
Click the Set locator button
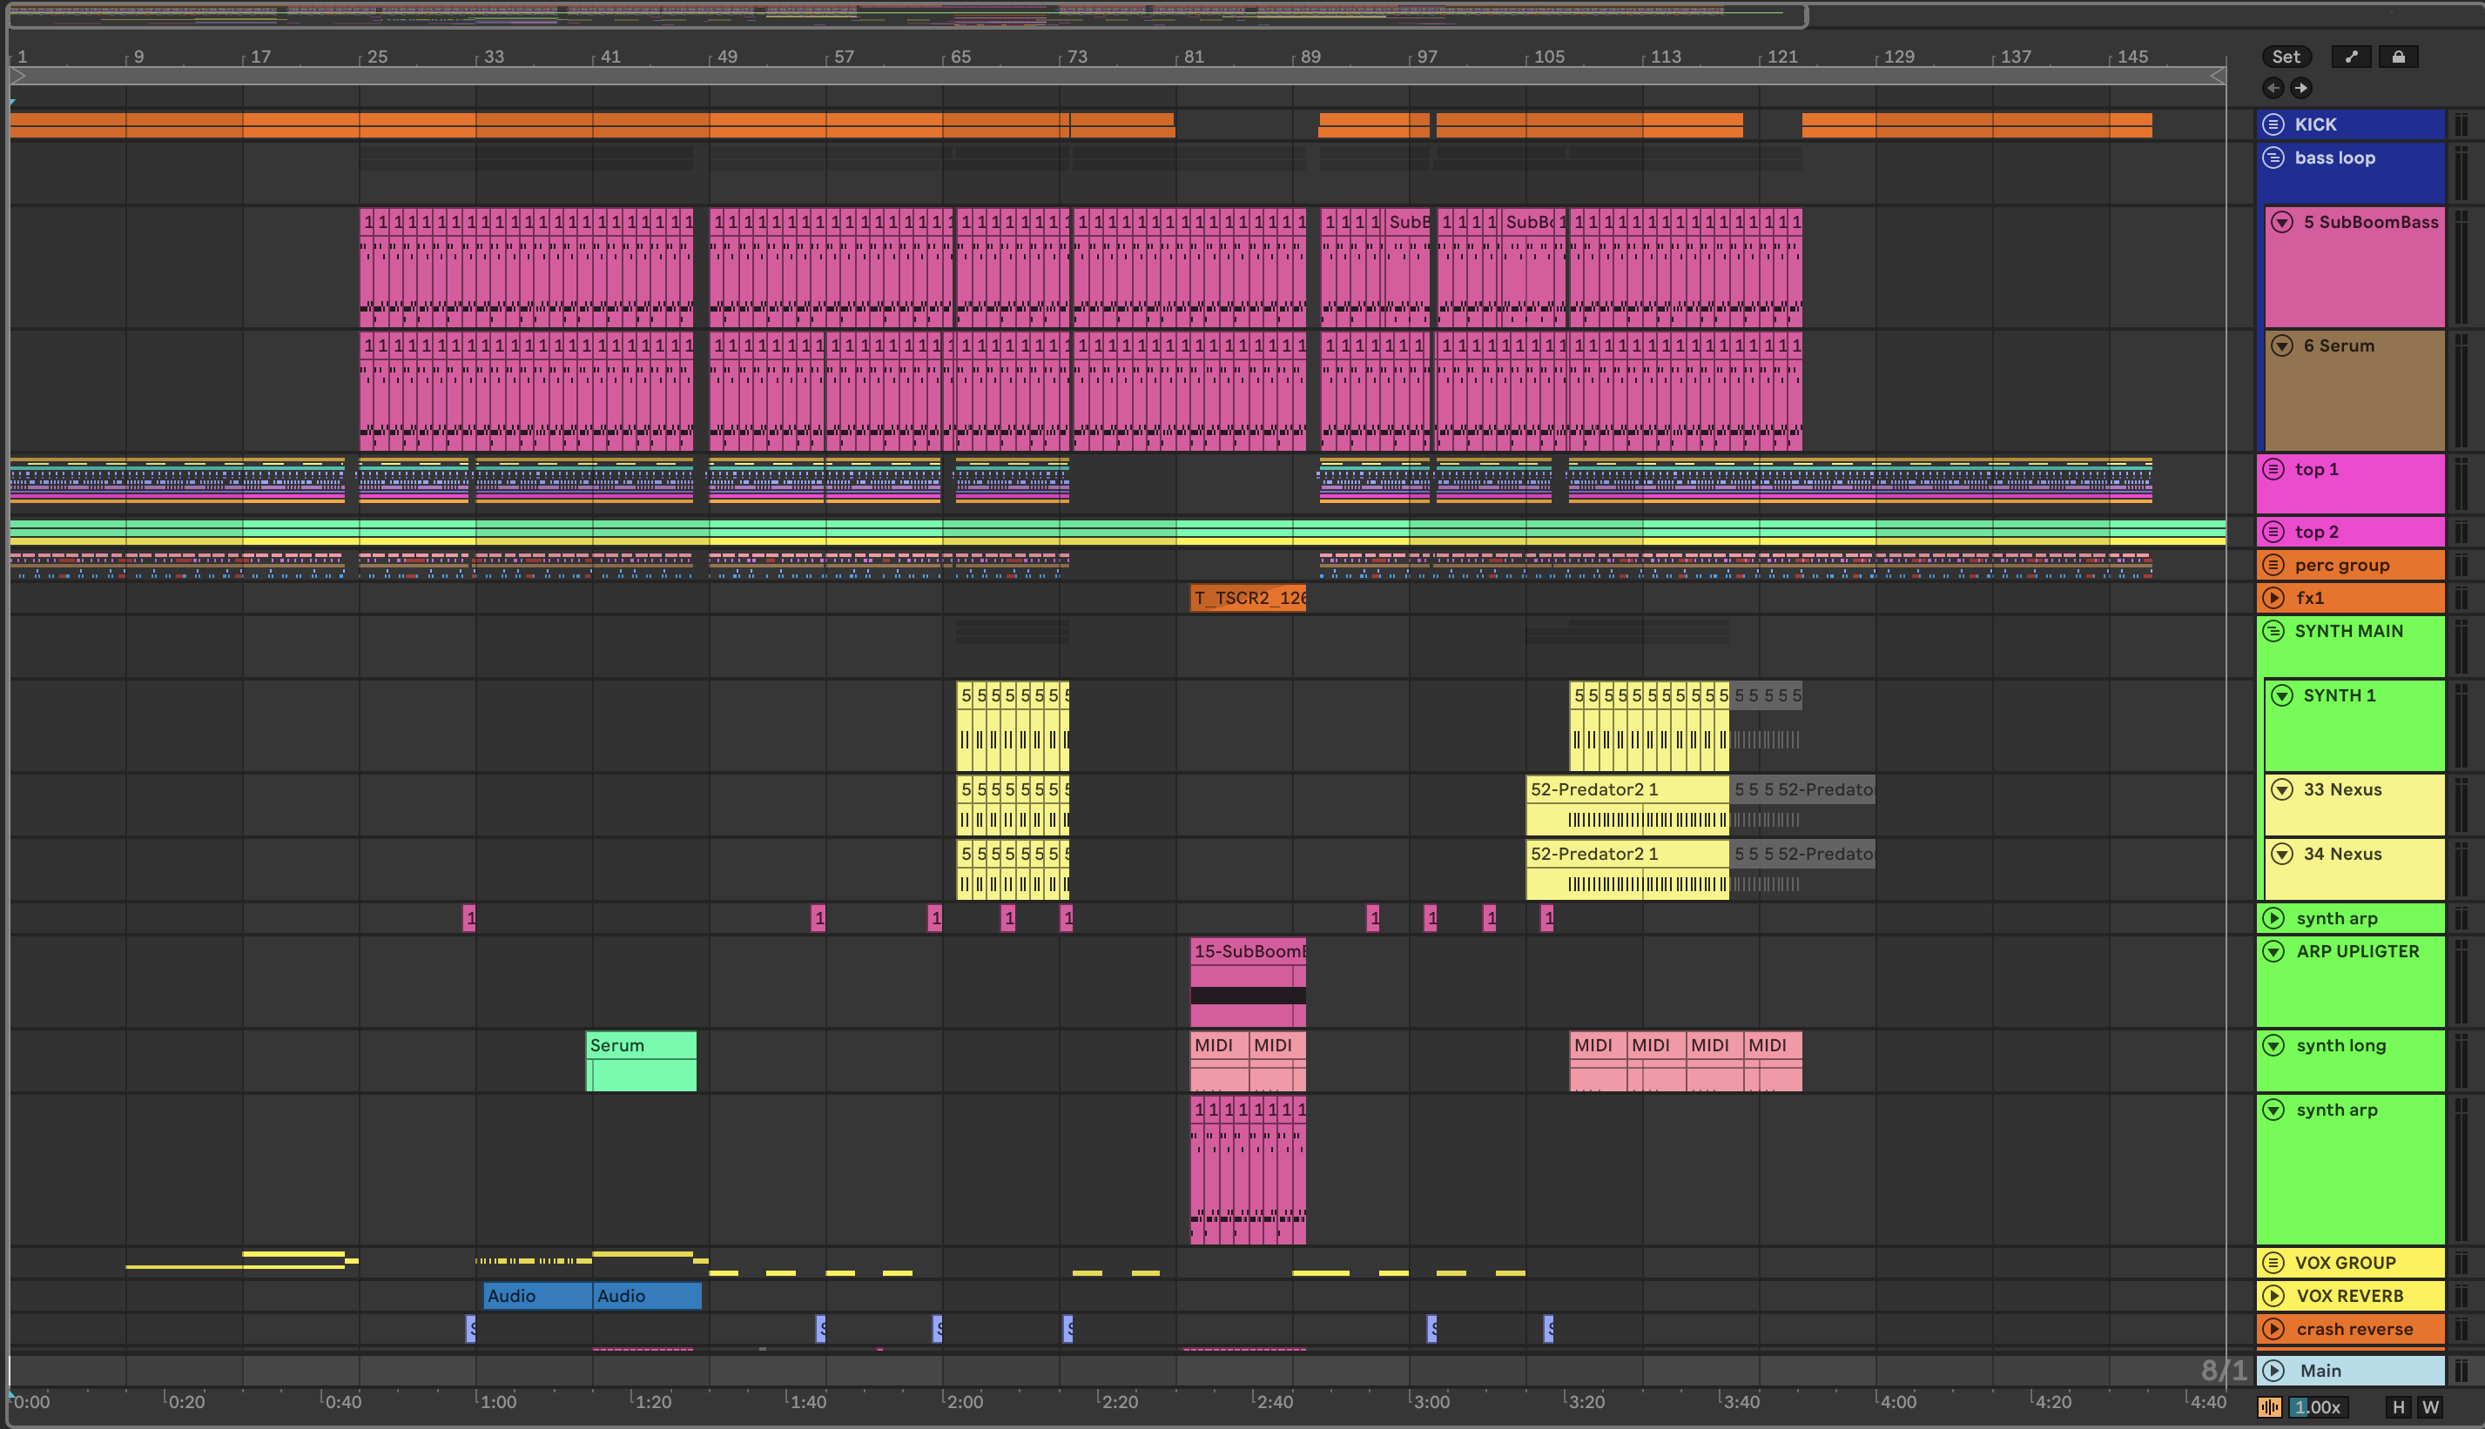(2286, 57)
